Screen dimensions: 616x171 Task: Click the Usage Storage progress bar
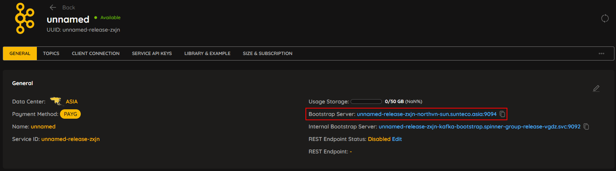point(366,102)
